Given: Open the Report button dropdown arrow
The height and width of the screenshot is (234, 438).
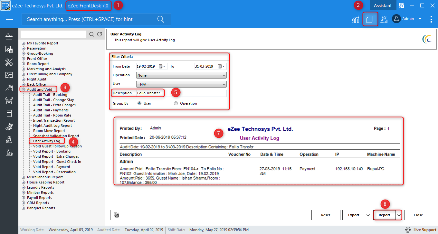Looking at the screenshot, I should point(399,215).
